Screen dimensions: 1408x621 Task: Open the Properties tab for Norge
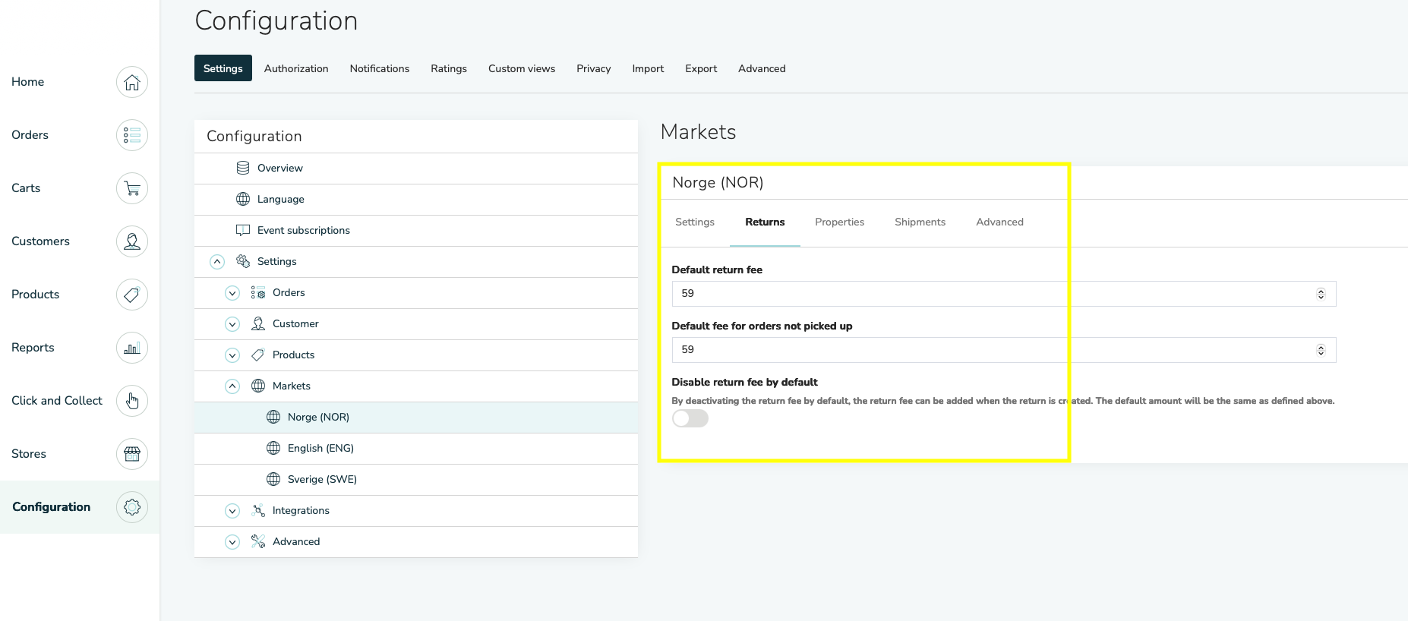tap(839, 222)
